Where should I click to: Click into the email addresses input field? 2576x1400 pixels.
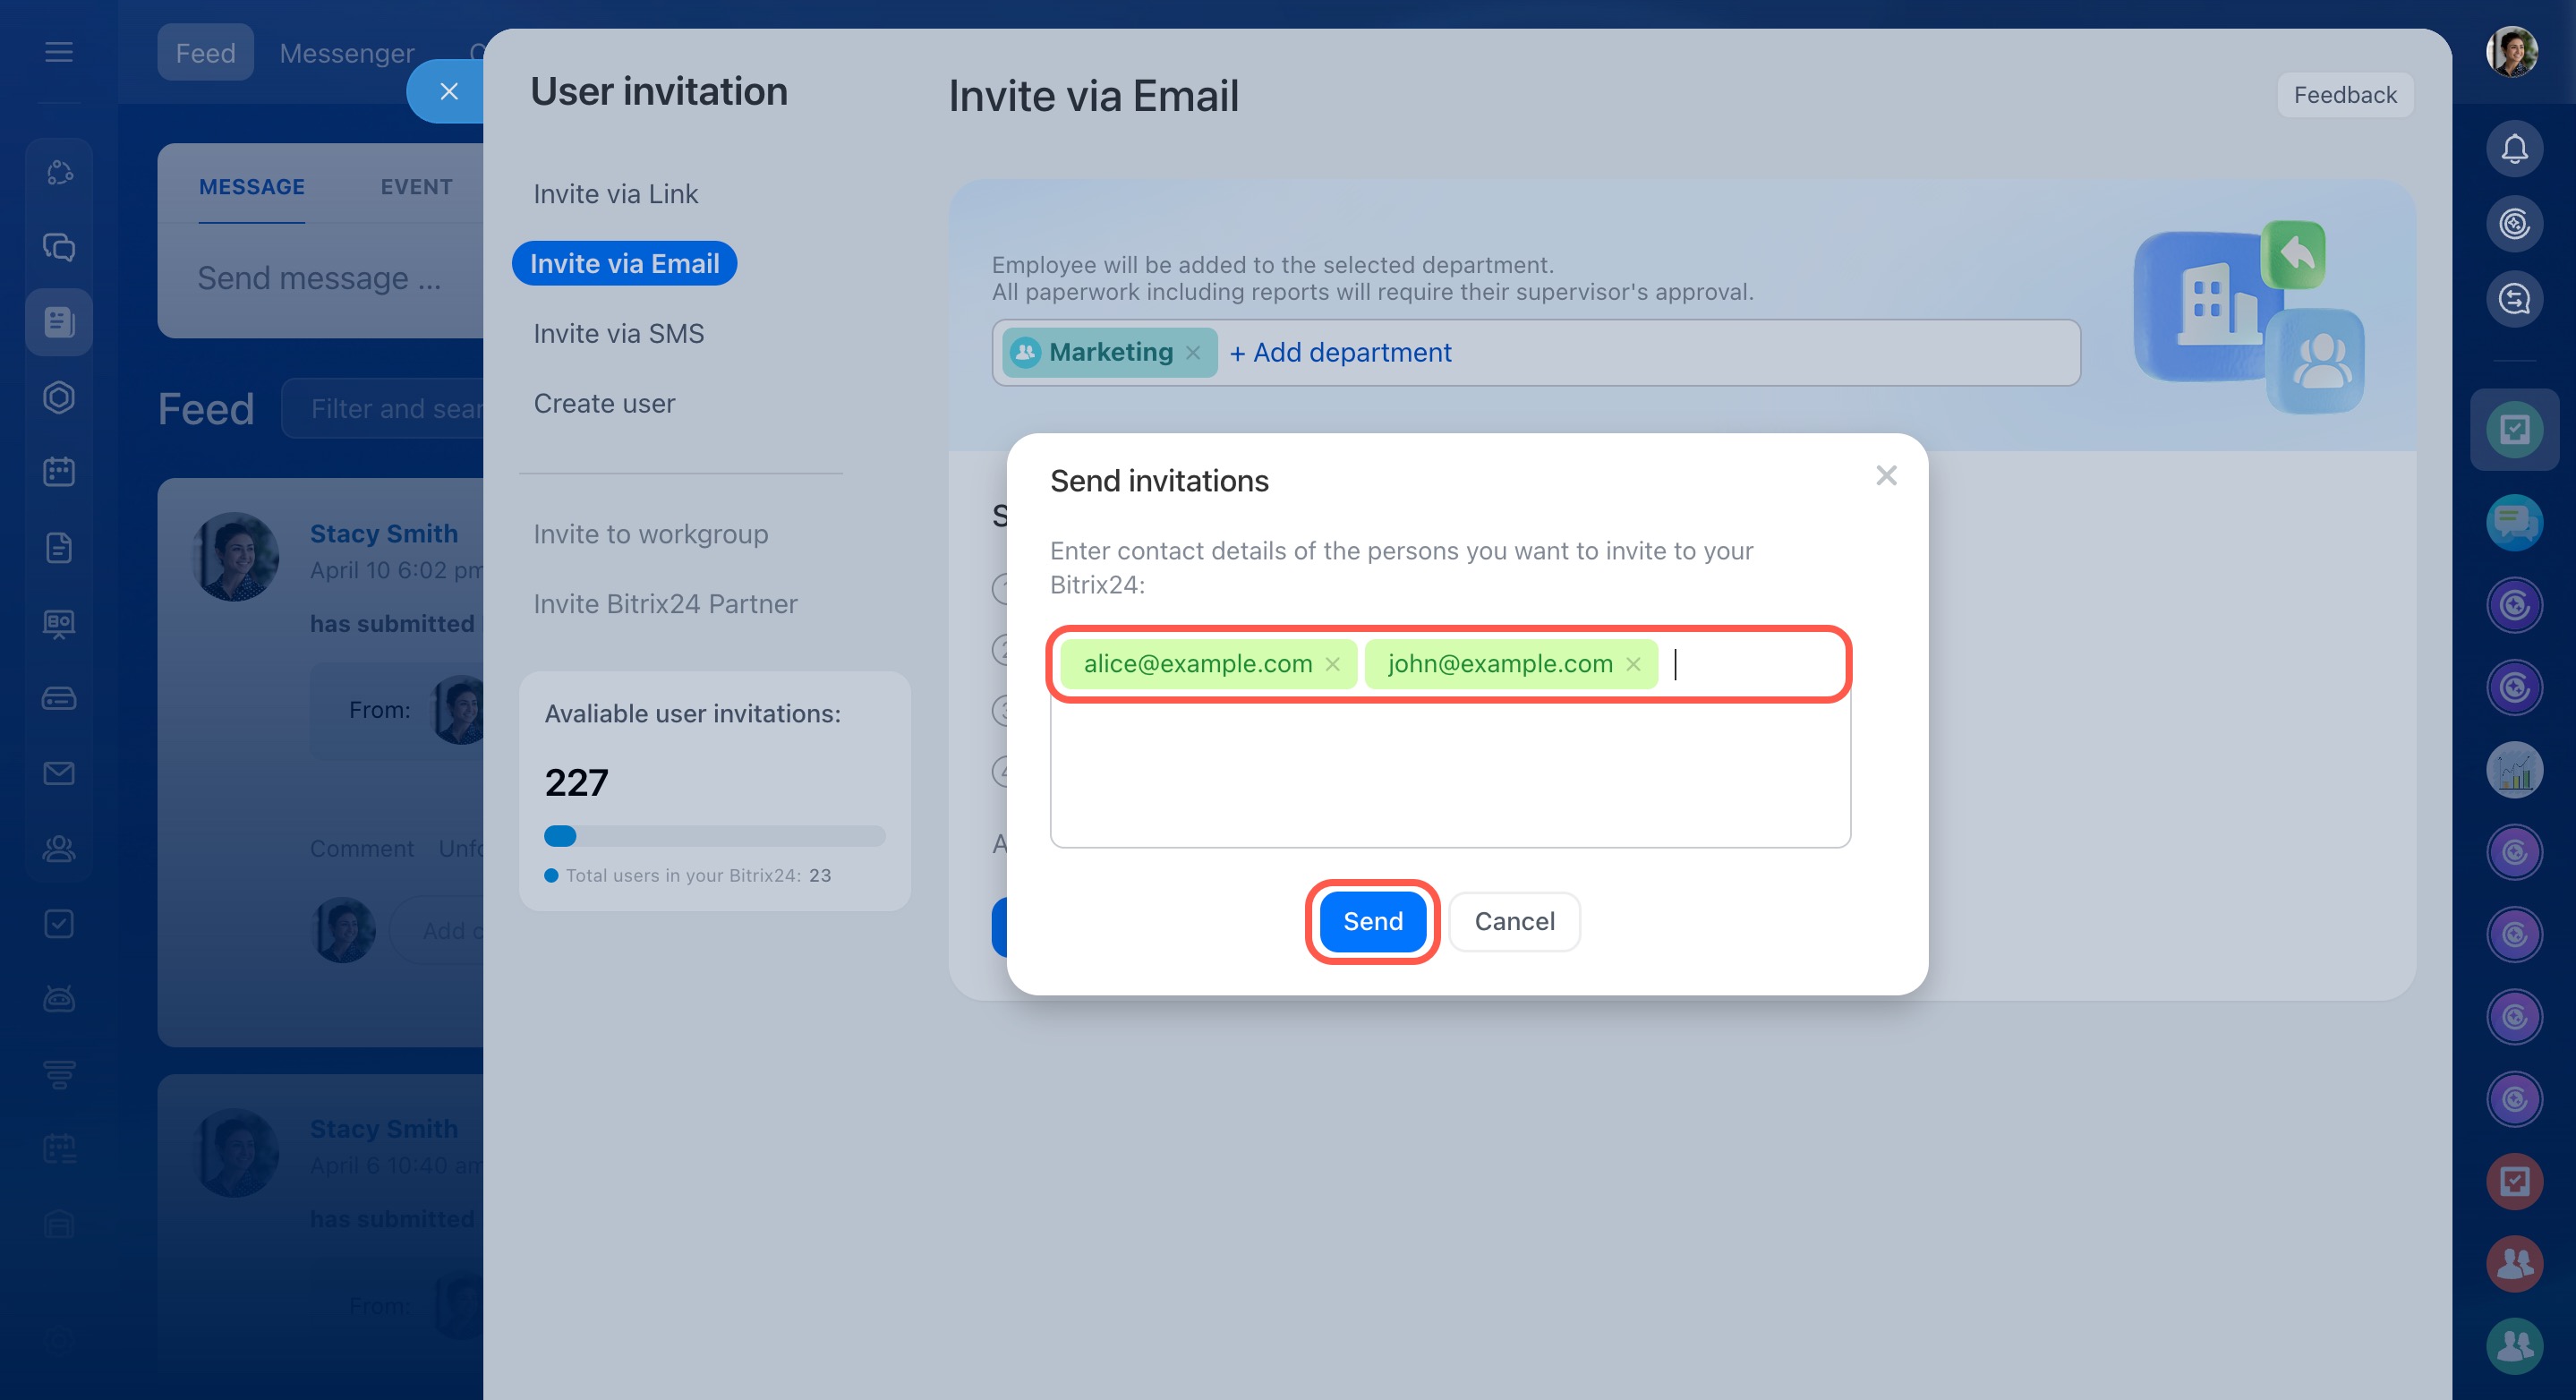tap(1450, 770)
